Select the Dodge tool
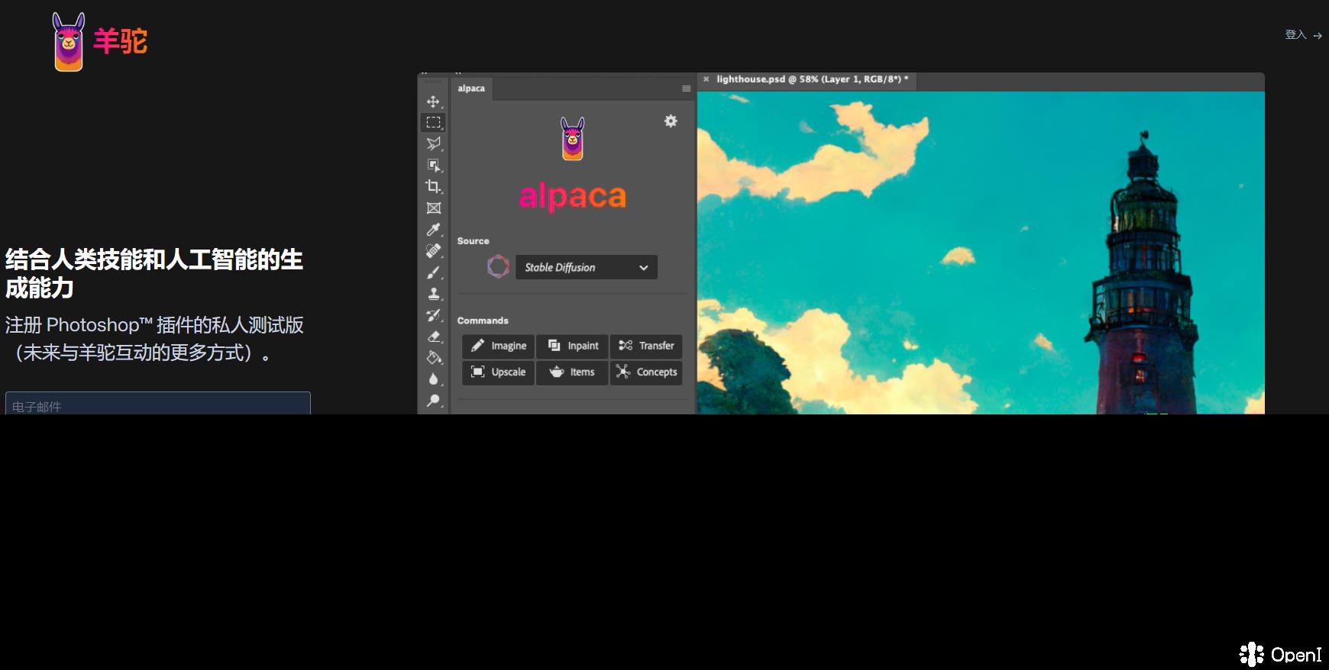 [x=433, y=400]
